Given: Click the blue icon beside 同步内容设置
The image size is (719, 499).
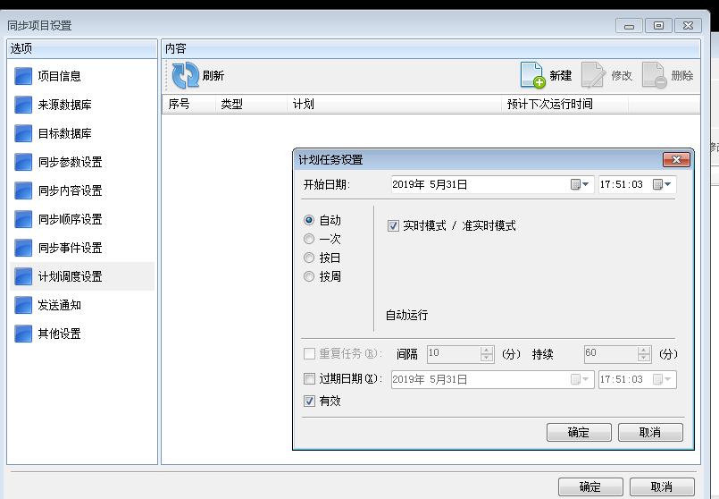Looking at the screenshot, I should tap(23, 190).
